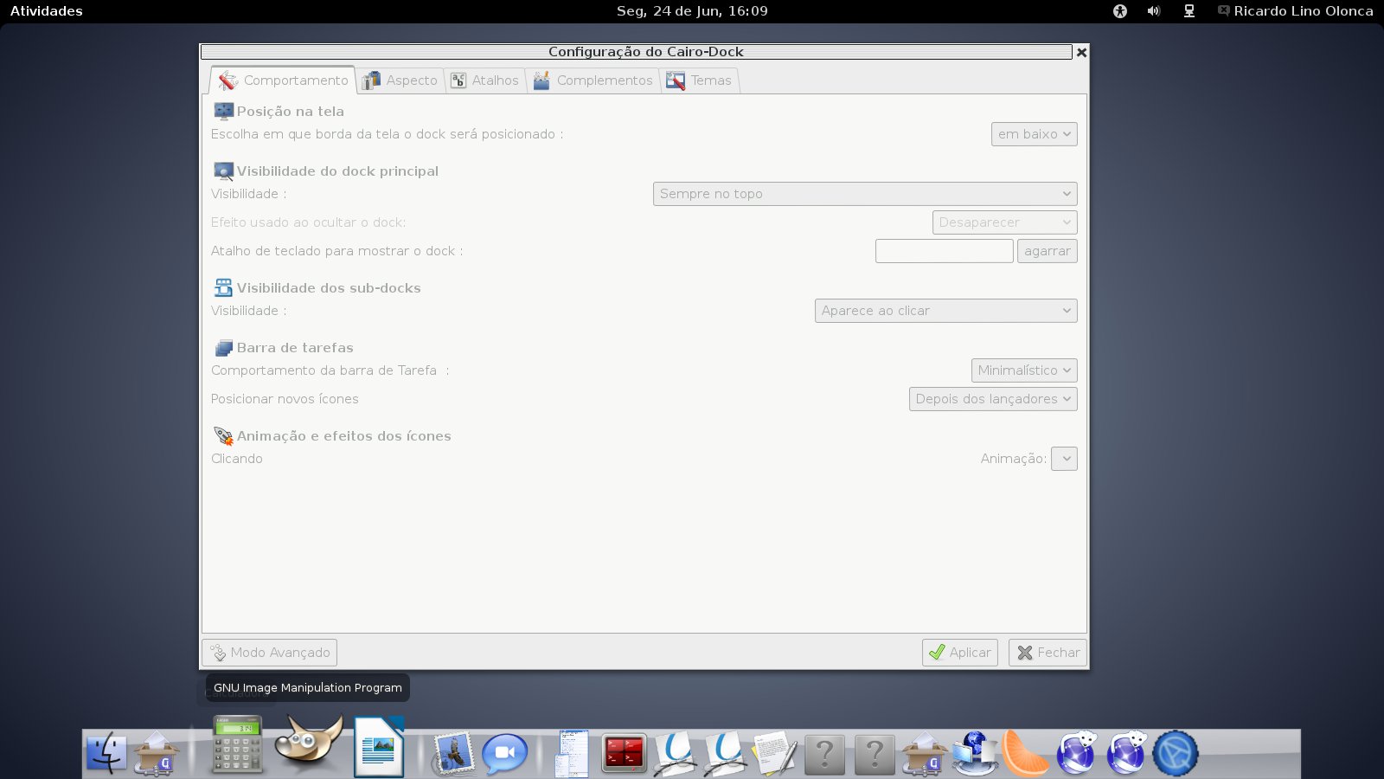Switch to the Complementos tab
The image size is (1384, 779).
[x=593, y=80]
